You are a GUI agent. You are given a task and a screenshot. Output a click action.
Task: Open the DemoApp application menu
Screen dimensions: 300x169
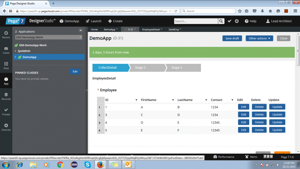[x=69, y=21]
